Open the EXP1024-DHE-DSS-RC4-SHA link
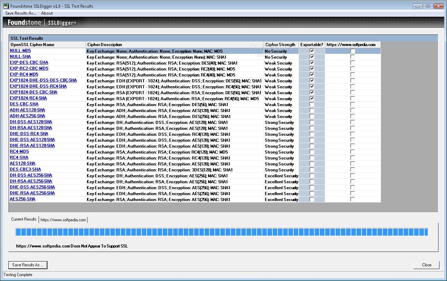This screenshot has width=447, height=281. click(38, 86)
